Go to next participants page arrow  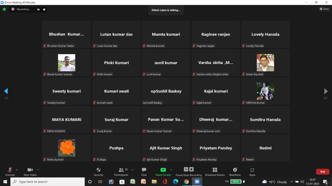(x=326, y=91)
